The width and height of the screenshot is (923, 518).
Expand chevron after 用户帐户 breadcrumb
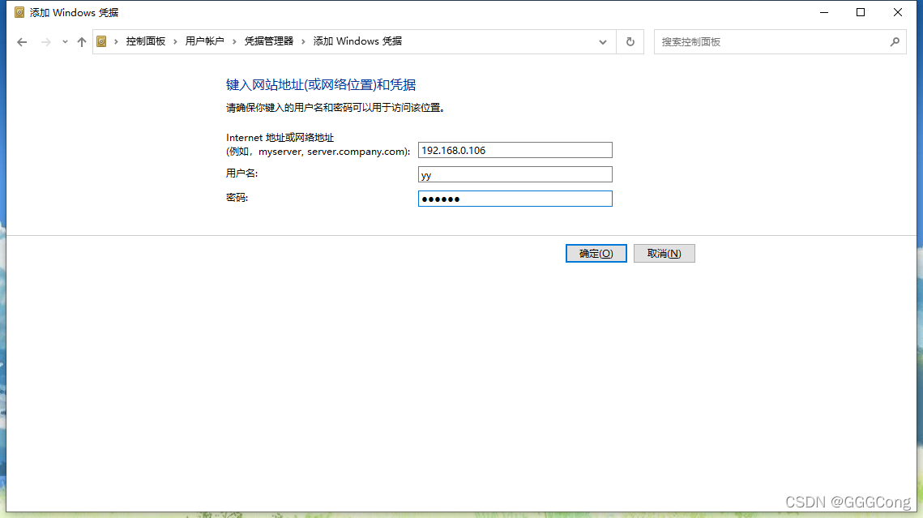click(234, 41)
